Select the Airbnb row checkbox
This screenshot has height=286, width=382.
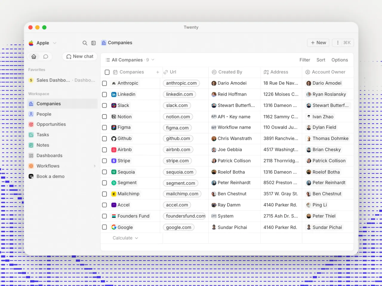point(104,150)
